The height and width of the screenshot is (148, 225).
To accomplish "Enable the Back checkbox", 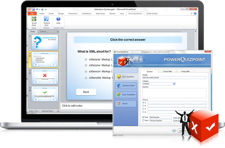I will click(x=143, y=121).
